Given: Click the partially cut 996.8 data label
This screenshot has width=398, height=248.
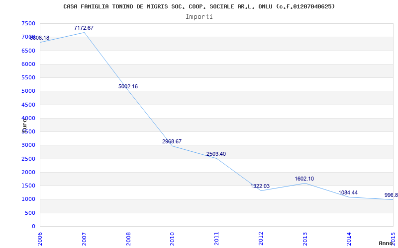Looking at the screenshot, I should pos(391,195).
